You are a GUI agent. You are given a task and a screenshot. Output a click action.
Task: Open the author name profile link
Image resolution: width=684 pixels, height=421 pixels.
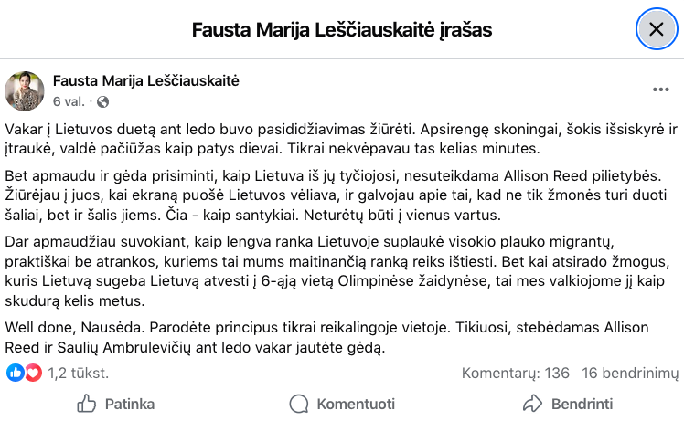146,81
